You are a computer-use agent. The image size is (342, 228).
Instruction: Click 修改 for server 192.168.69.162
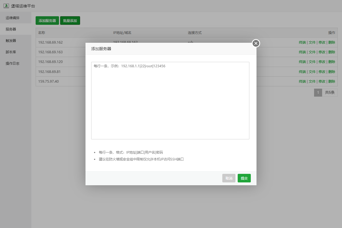[x=322, y=42]
